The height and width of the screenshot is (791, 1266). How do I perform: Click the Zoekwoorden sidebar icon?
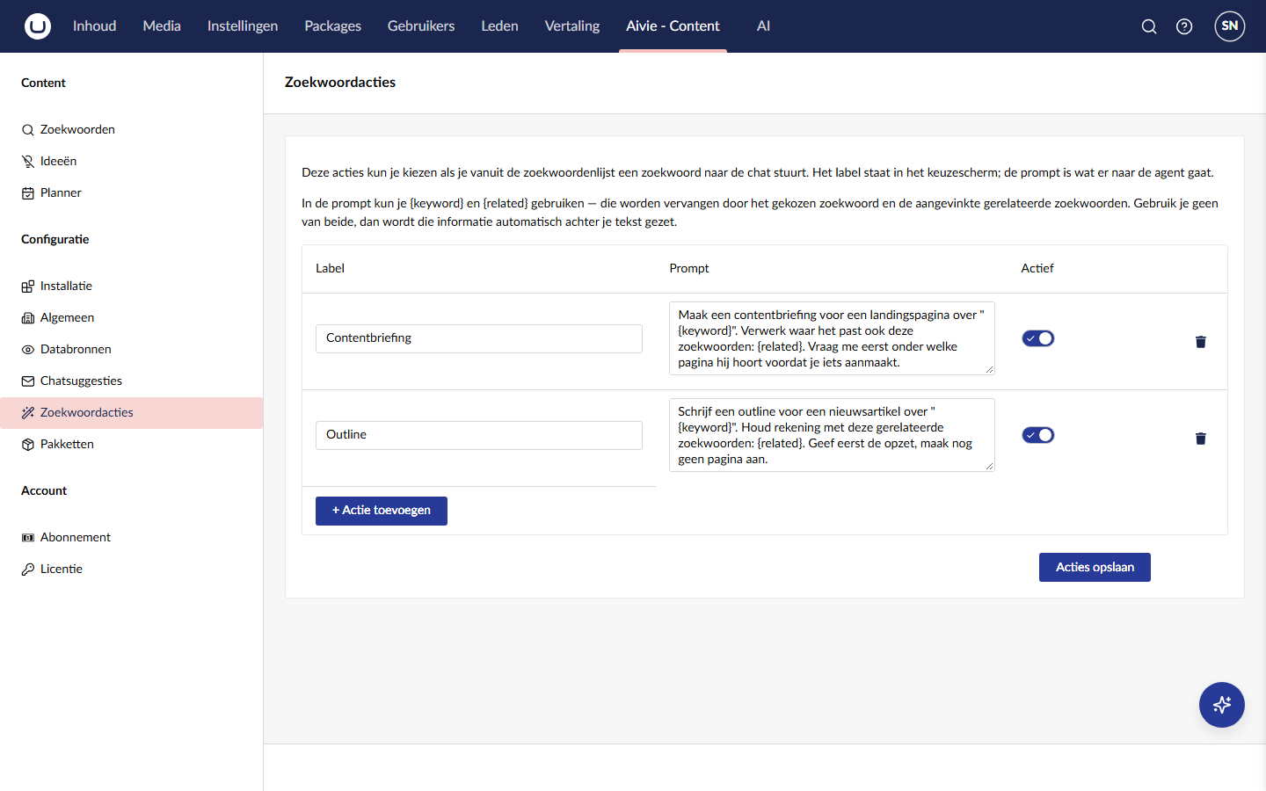28,130
